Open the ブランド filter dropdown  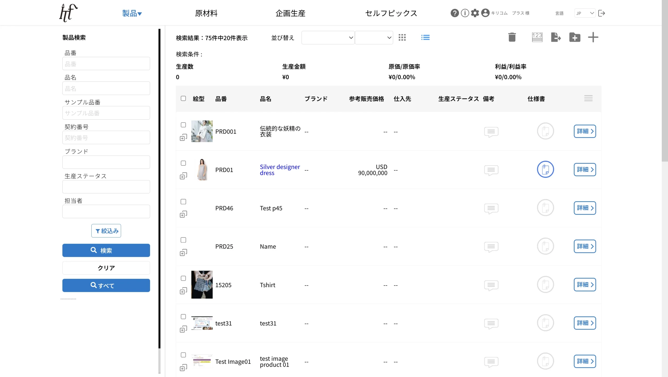tap(106, 162)
